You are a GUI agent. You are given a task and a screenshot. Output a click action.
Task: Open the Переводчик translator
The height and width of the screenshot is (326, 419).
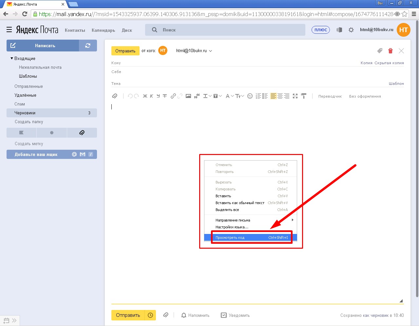(330, 96)
